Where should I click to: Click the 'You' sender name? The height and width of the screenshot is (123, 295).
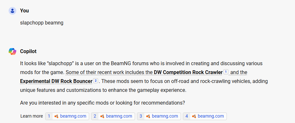tap(25, 11)
